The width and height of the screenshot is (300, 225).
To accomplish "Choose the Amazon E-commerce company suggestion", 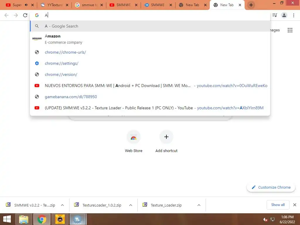I will tap(150, 39).
